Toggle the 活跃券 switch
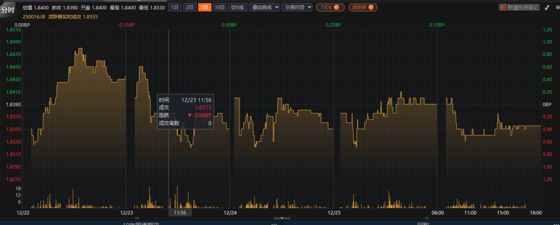 (362, 7)
